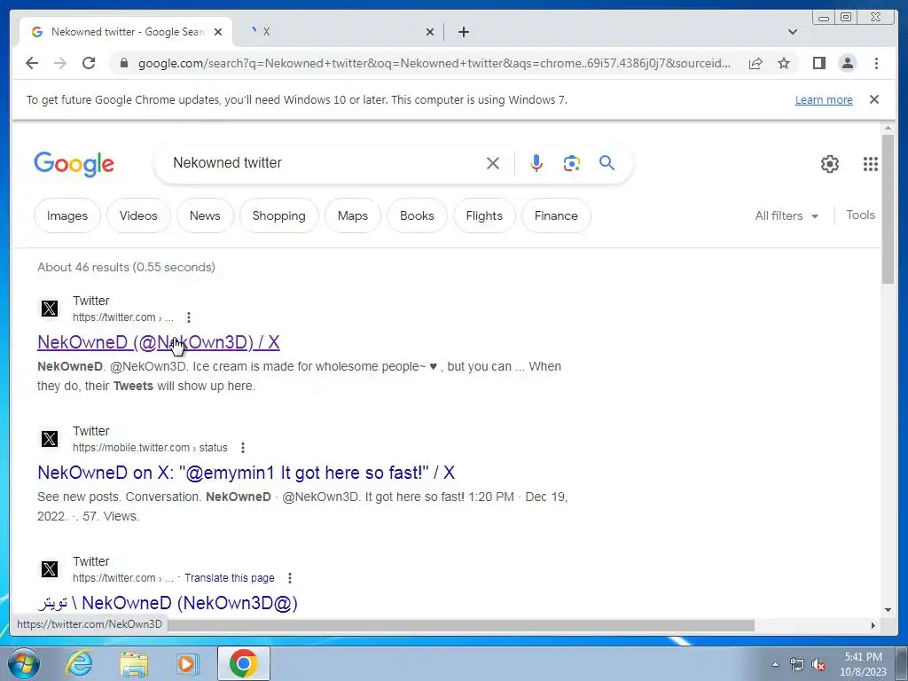Filter results by Finance

tap(556, 216)
